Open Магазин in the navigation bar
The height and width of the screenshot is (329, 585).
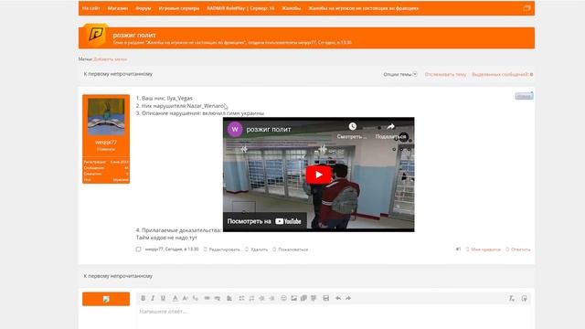[x=118, y=8]
